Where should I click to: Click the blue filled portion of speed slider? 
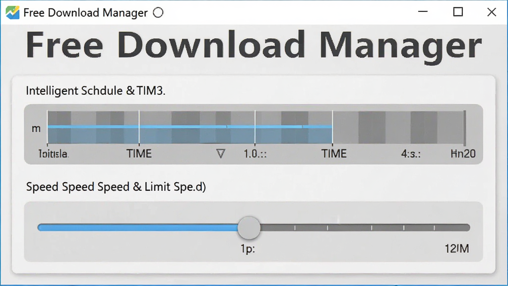point(138,227)
